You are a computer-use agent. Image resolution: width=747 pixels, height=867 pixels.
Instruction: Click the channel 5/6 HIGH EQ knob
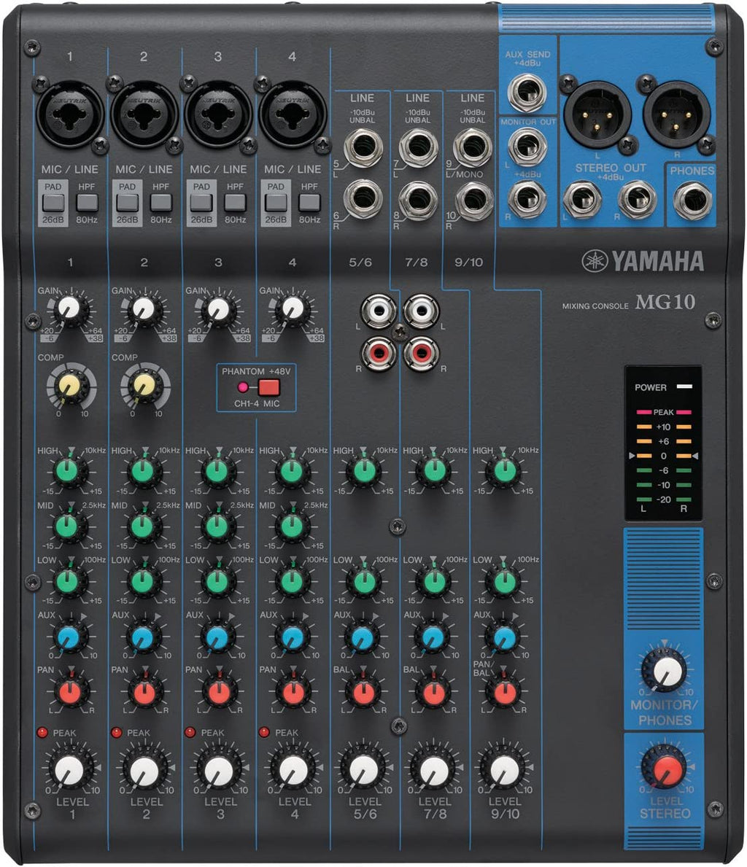coord(364,471)
